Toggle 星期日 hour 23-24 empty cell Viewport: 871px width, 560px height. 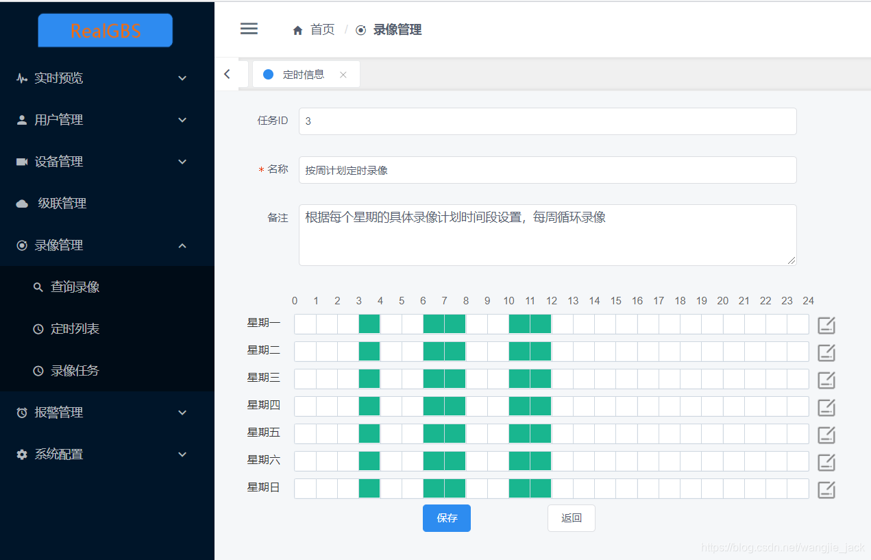(x=798, y=489)
